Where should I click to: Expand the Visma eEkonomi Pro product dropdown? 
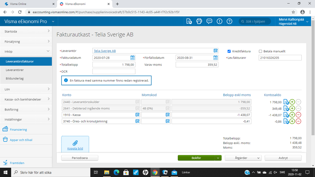click(x=53, y=21)
